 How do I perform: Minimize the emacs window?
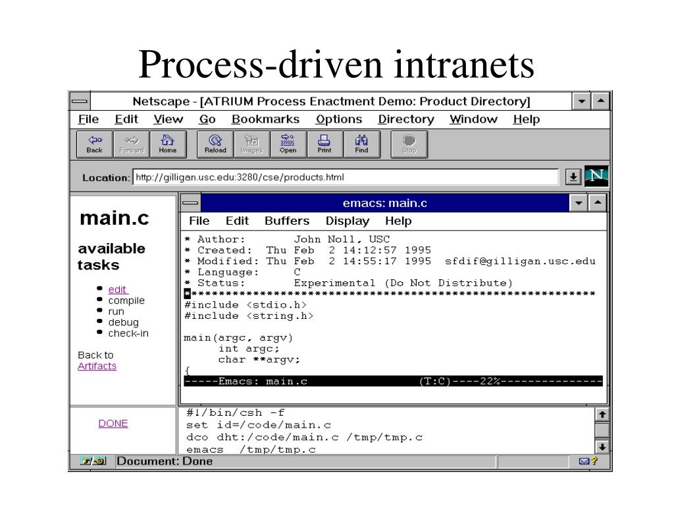pyautogui.click(x=579, y=203)
